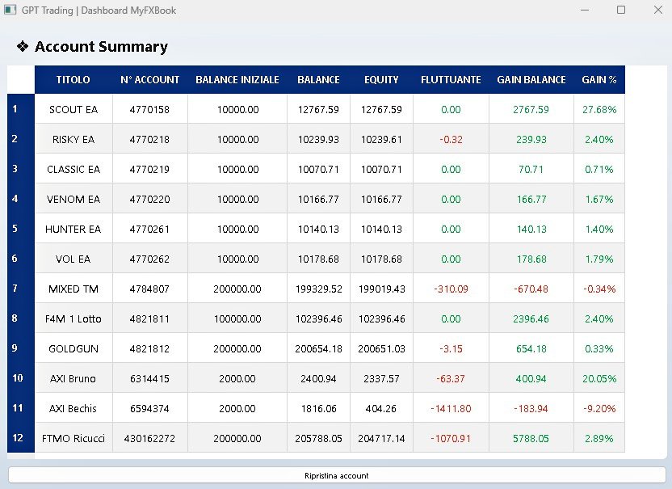Select row 7 header for MIXED TM
The image size is (672, 489).
click(15, 289)
